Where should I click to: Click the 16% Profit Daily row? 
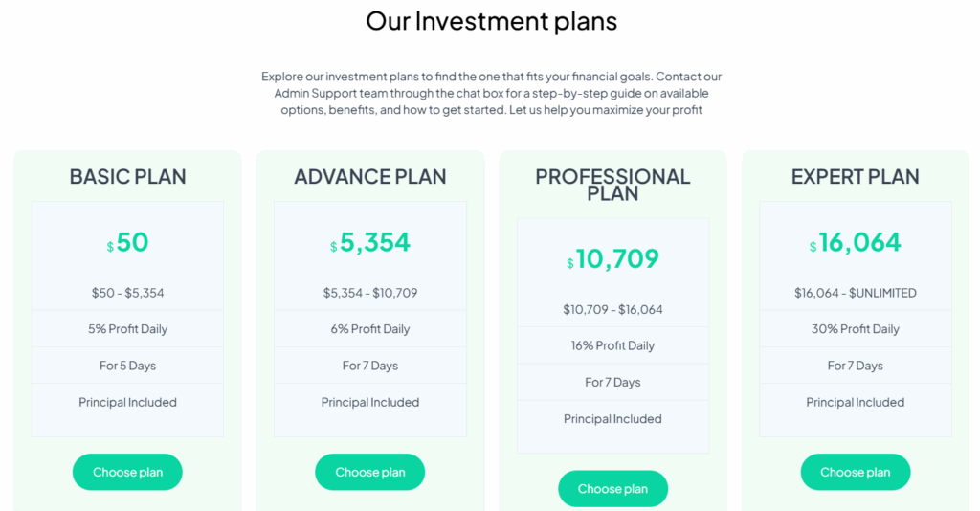click(x=612, y=345)
